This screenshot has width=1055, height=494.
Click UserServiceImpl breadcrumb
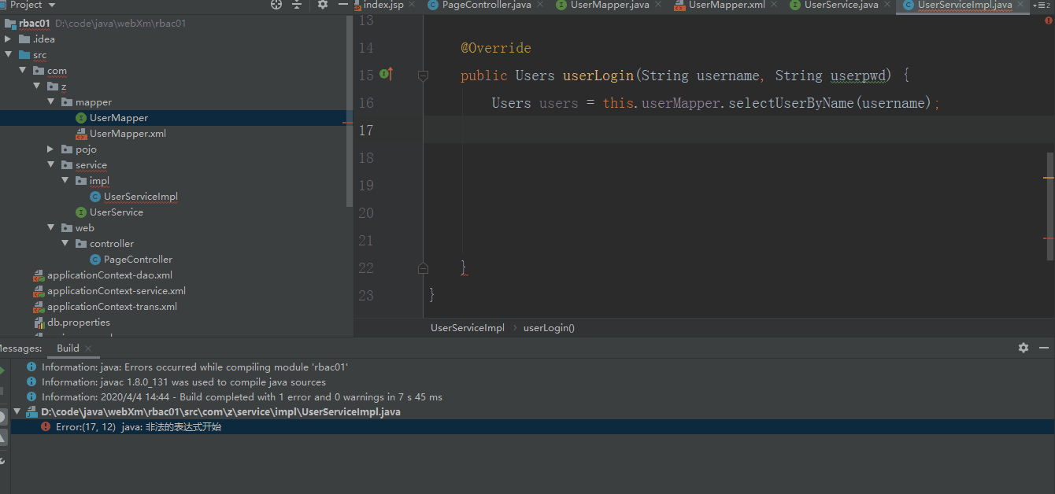coord(468,327)
